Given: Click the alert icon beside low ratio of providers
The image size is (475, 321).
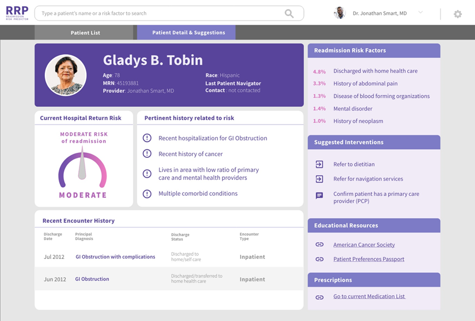Looking at the screenshot, I should coord(147,173).
